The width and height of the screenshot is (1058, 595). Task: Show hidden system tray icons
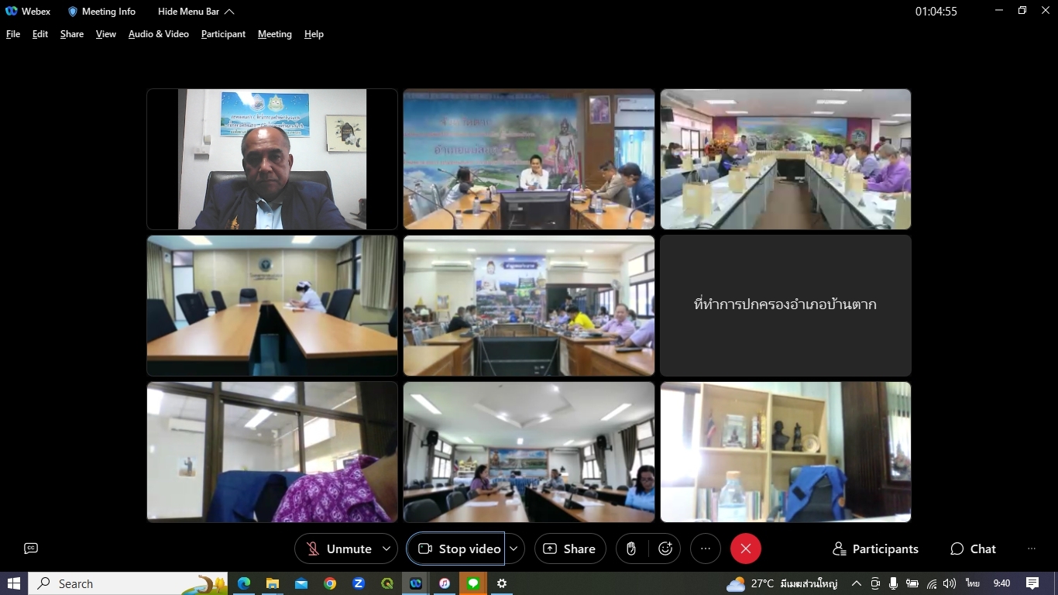pyautogui.click(x=856, y=583)
